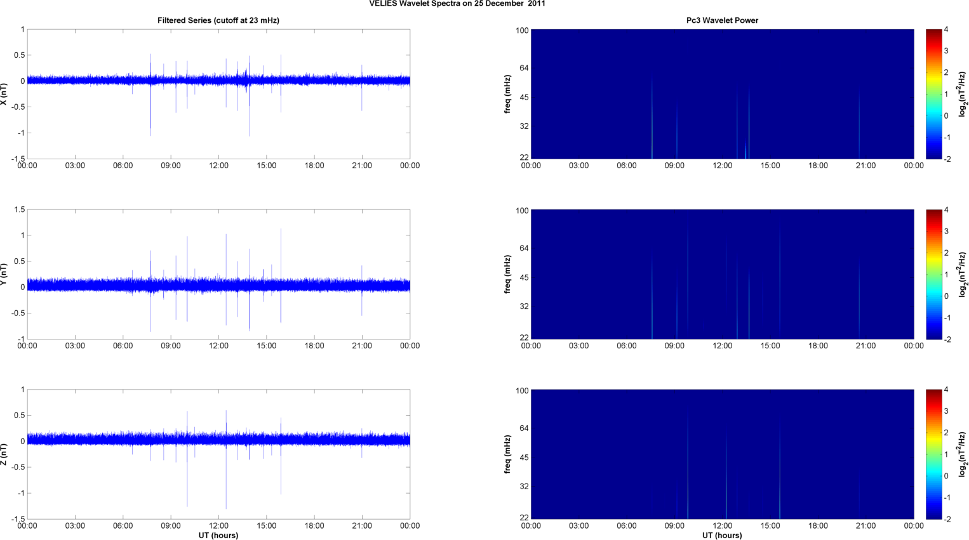Click the '09:00' tick under top wavelet plot
The image size is (969, 540).
674,166
